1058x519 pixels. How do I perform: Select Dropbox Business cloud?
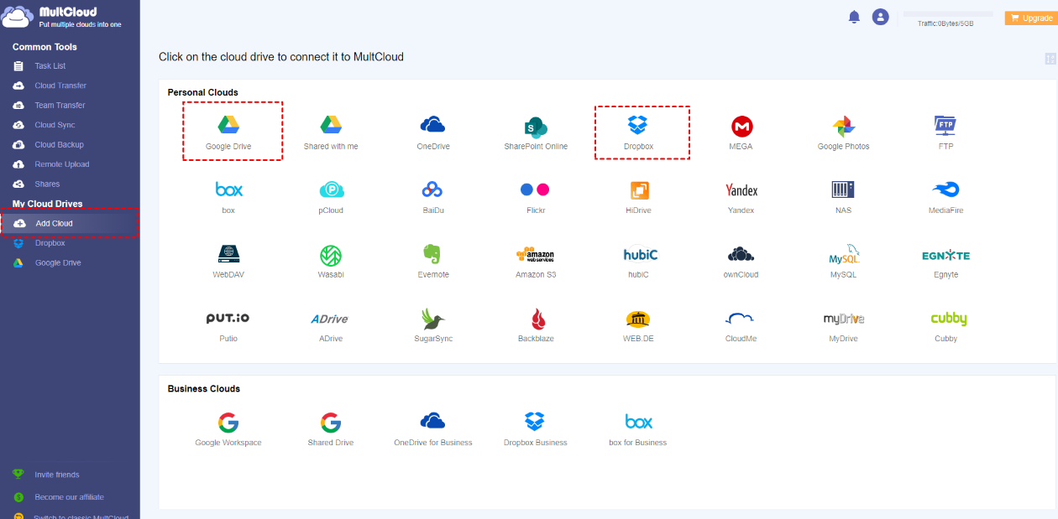coord(536,429)
